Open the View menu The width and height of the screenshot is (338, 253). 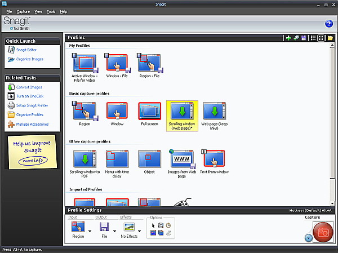point(38,12)
